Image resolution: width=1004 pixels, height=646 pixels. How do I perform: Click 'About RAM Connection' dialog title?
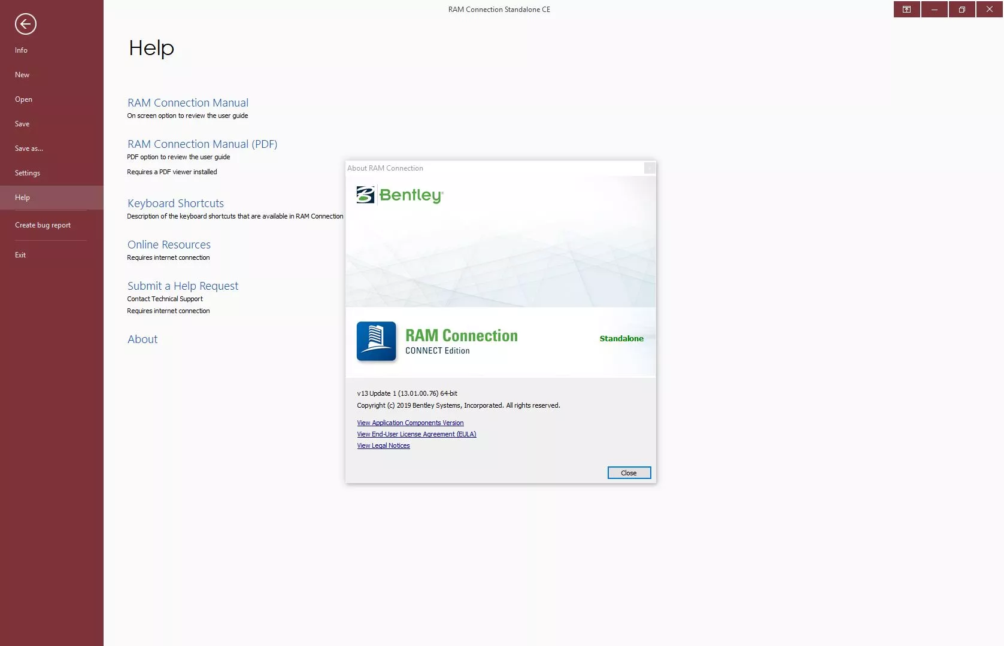pos(385,168)
